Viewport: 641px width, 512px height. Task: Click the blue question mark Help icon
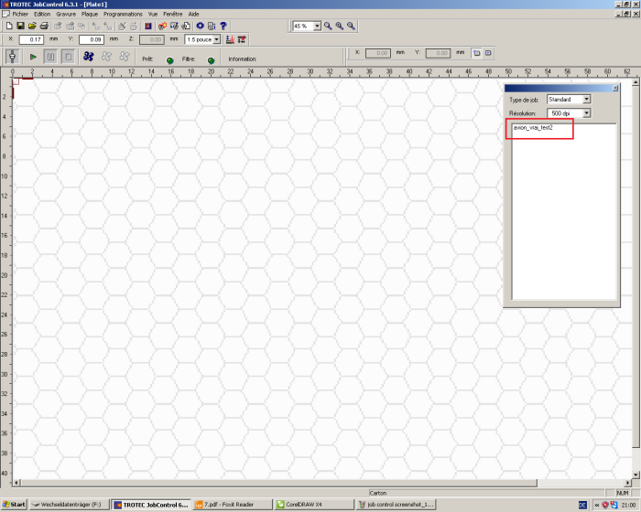(x=223, y=26)
